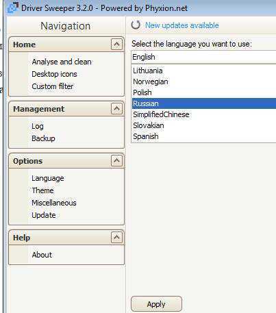Click the refresh icon beside New updates available

pyautogui.click(x=136, y=25)
